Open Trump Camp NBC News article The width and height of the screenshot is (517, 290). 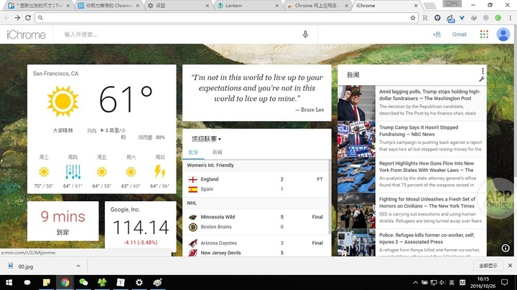tap(419, 131)
